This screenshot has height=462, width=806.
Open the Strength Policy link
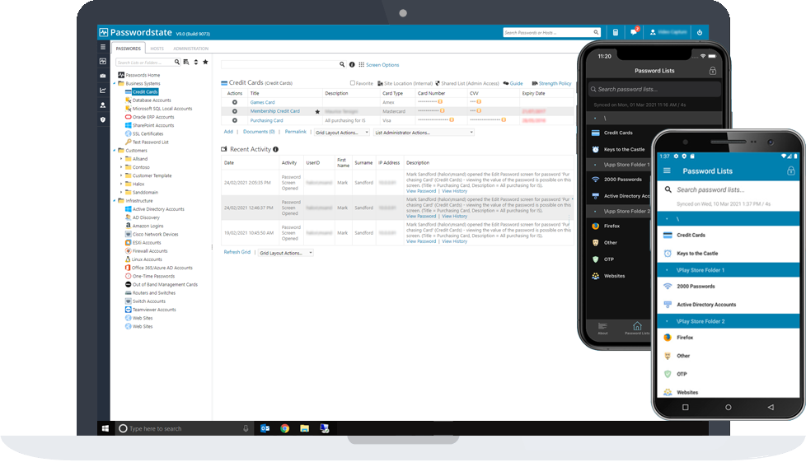[x=555, y=83]
